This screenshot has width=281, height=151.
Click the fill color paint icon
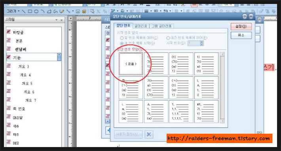pos(123,11)
